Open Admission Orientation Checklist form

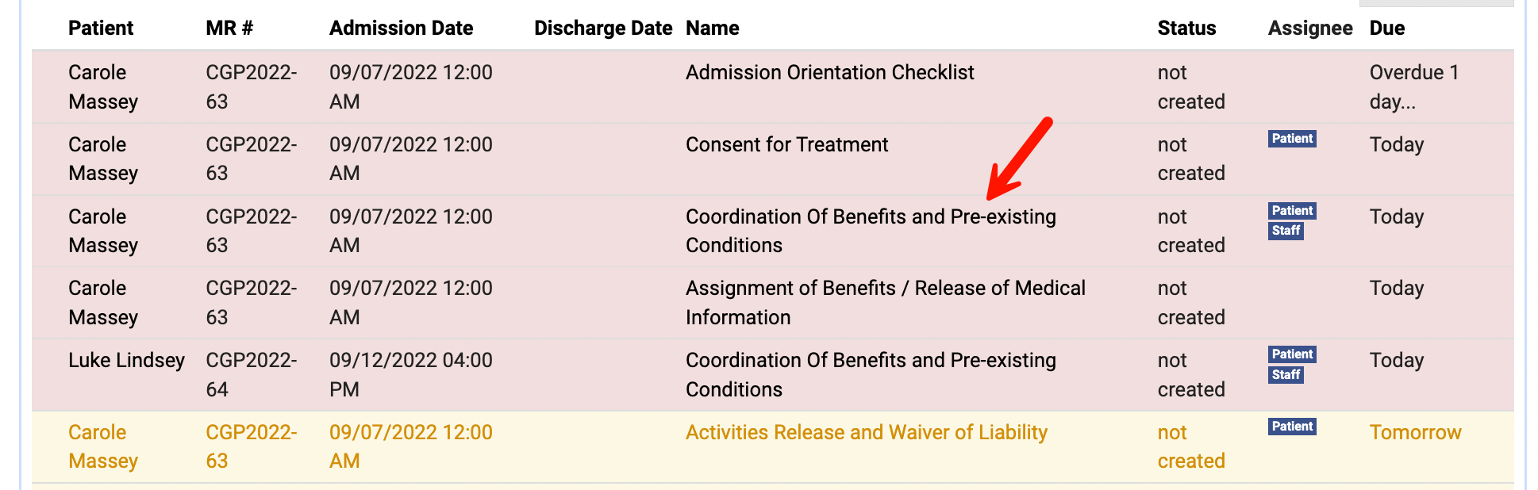click(x=829, y=72)
